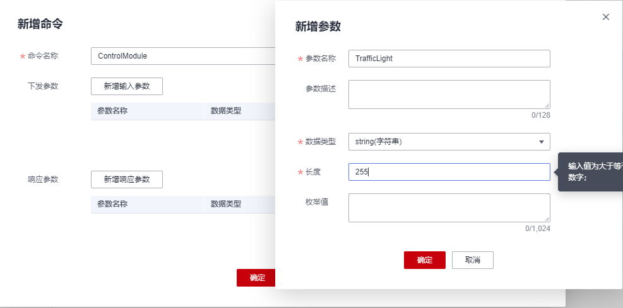Viewport: 623px width, 308px height.
Task: Select 数据类型 column header in 下发参数 table
Action: 226,111
